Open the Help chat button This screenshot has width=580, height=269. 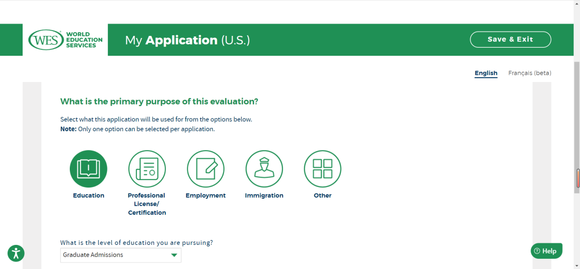pos(546,251)
